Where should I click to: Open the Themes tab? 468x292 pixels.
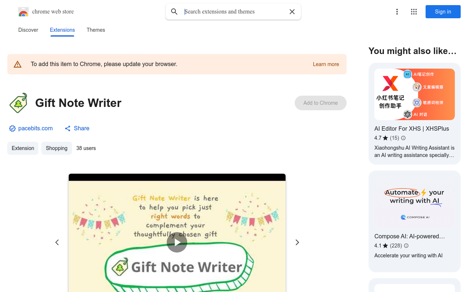point(96,30)
